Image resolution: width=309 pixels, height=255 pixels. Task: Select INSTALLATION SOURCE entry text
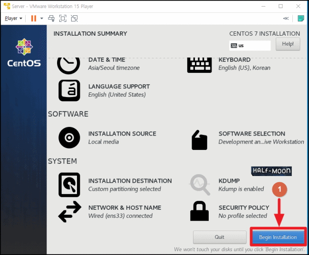122,134
